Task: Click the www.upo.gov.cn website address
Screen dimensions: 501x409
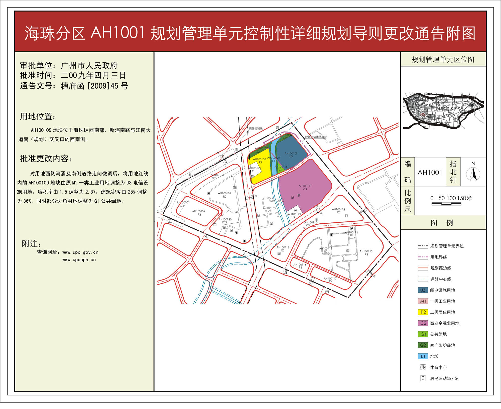Action: pos(80,252)
